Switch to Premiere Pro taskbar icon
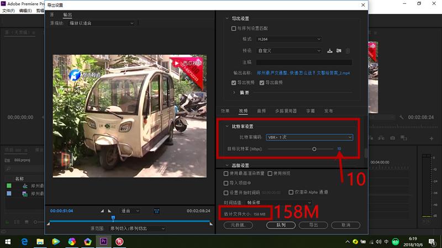This screenshot has width=442, height=248. [103, 241]
